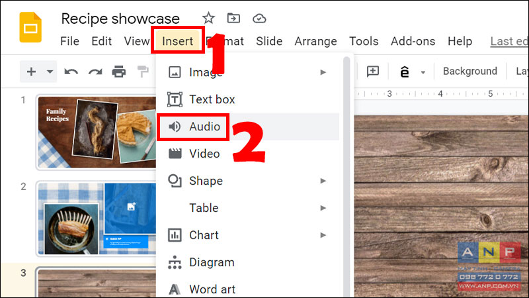Open the Google Slides home logo
The width and height of the screenshot is (529, 298).
(x=30, y=27)
